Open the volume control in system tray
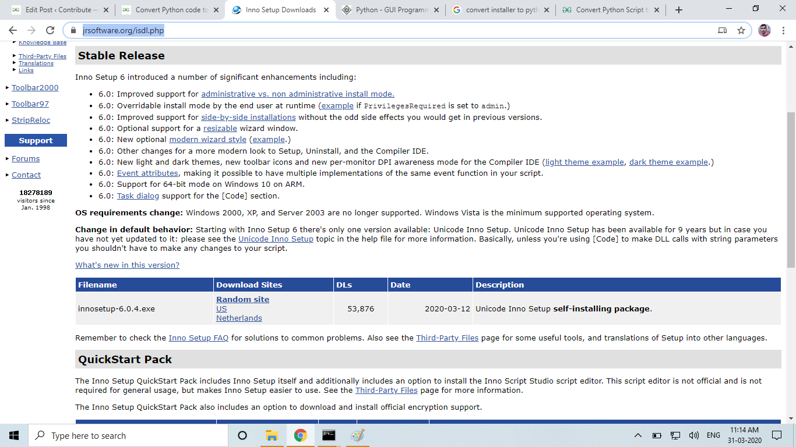The height and width of the screenshot is (447, 796). click(x=694, y=435)
